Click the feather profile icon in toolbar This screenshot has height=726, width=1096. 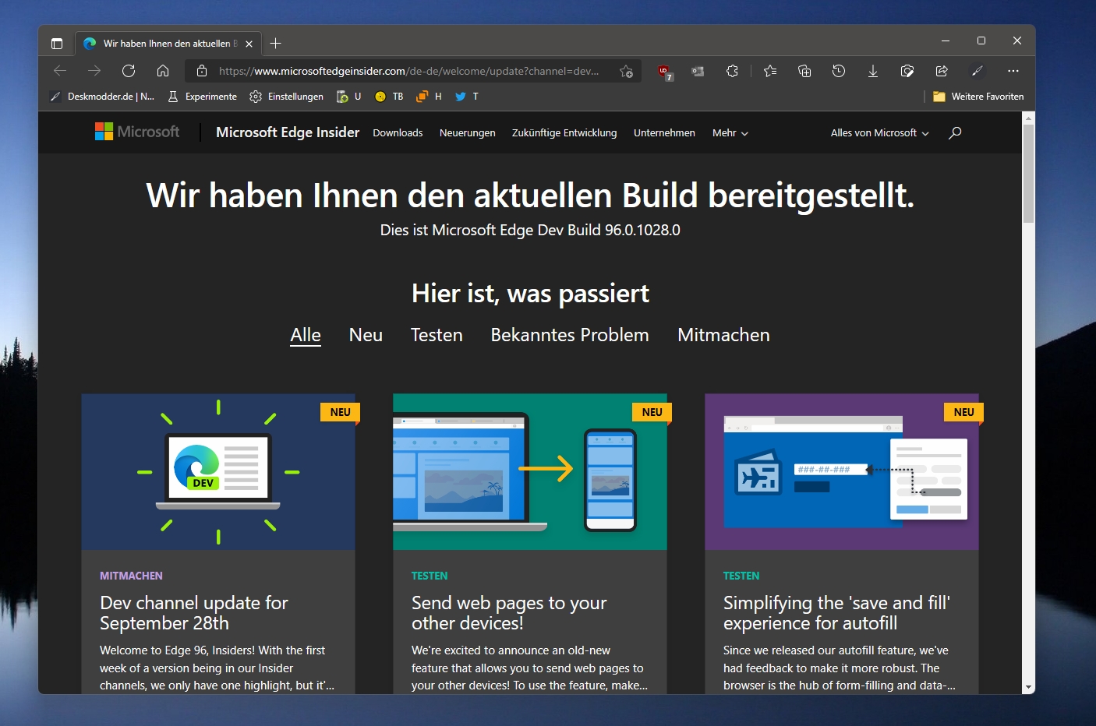tap(977, 71)
